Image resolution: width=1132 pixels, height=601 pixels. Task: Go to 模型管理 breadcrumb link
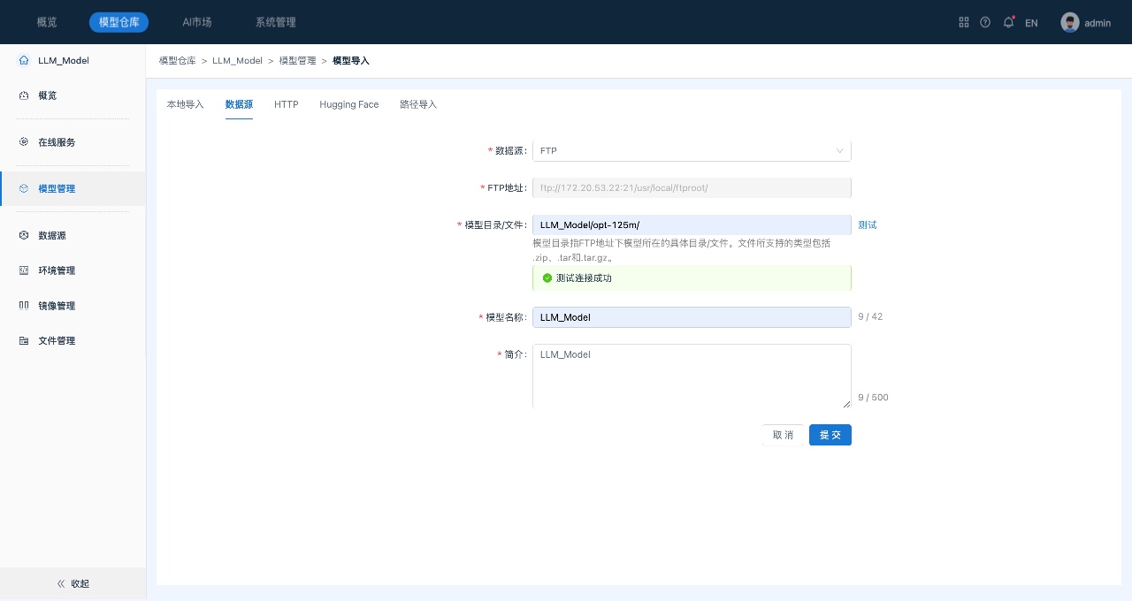point(297,61)
